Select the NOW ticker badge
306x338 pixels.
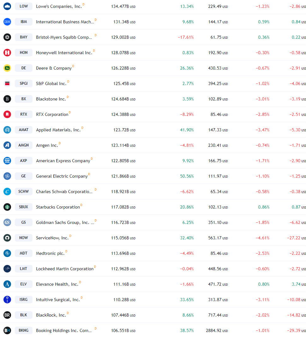click(24, 238)
